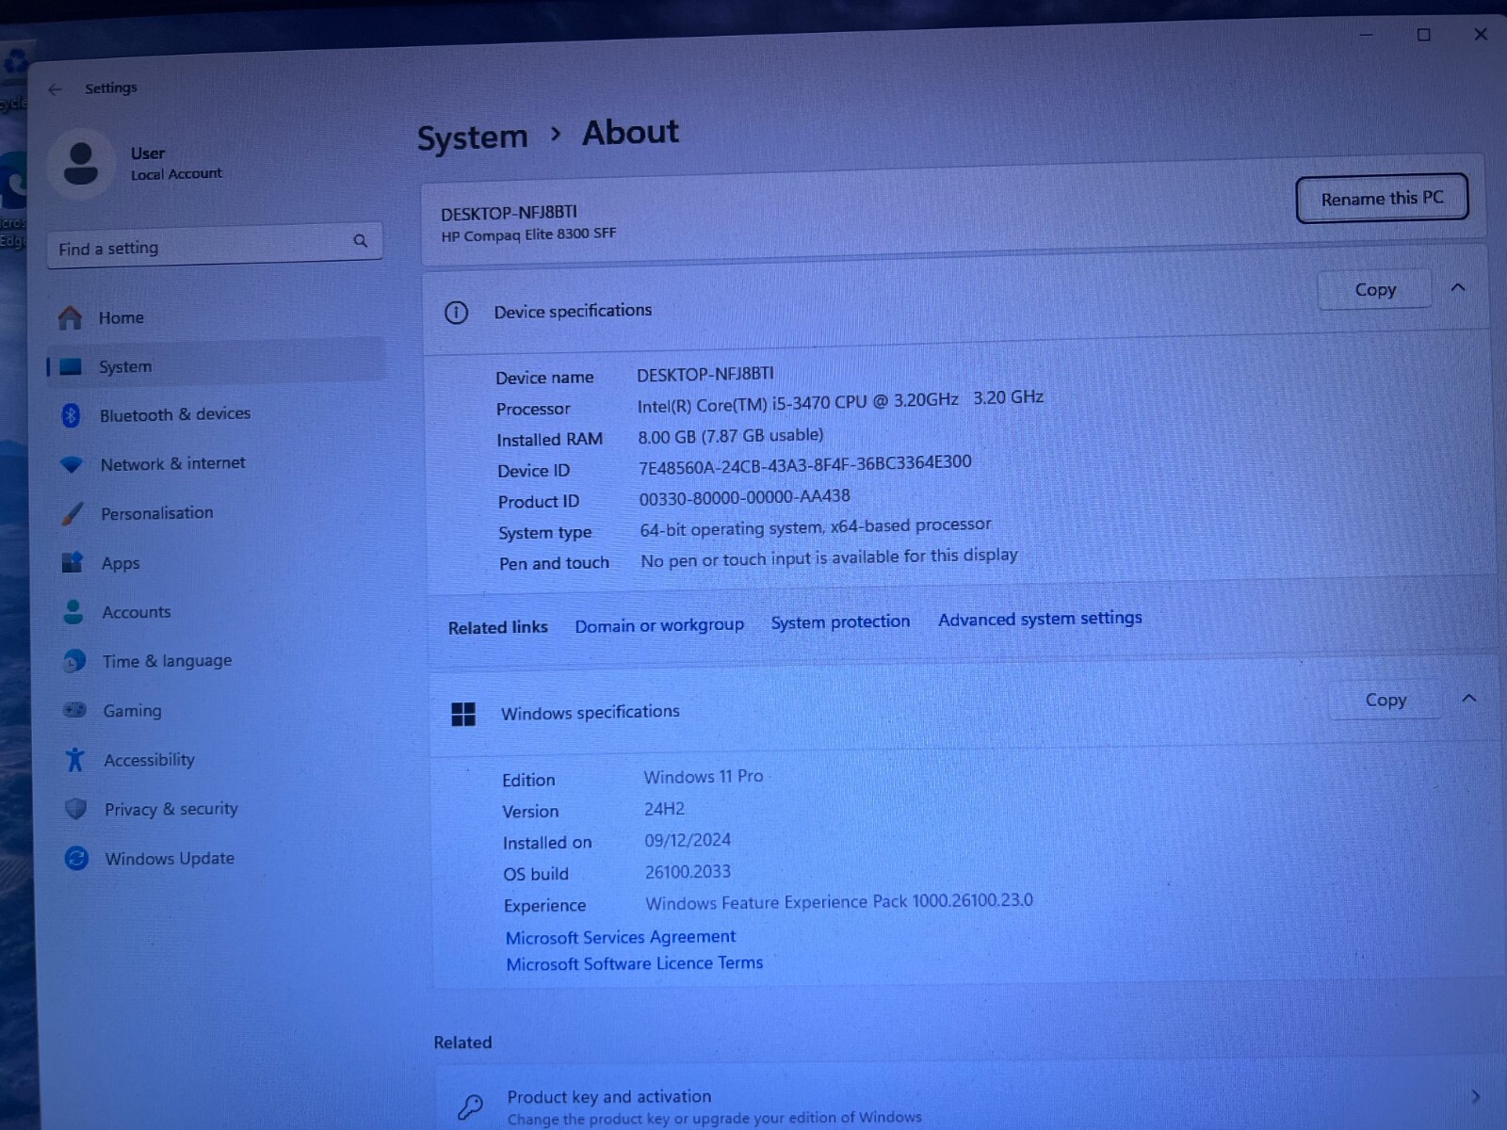Click the product key icon
This screenshot has width=1507, height=1130.
click(x=470, y=1106)
